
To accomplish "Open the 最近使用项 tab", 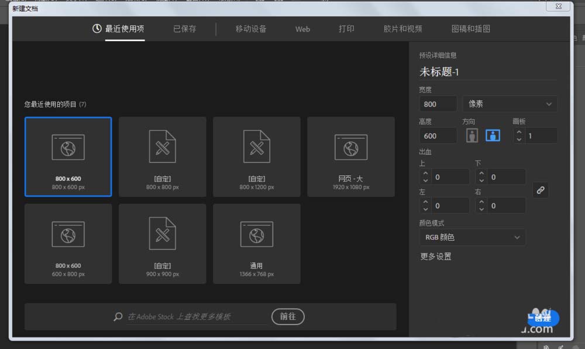I will coord(125,29).
